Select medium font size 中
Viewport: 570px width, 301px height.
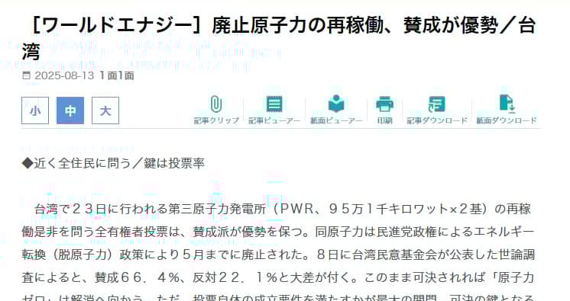70,110
